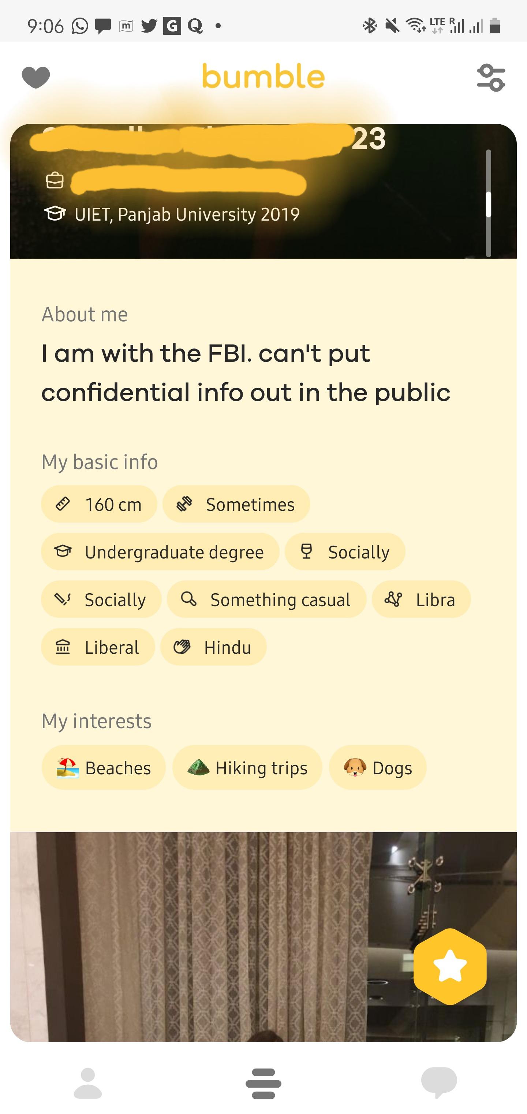Open the chat messages tab
The height and width of the screenshot is (1114, 527).
click(x=439, y=1081)
